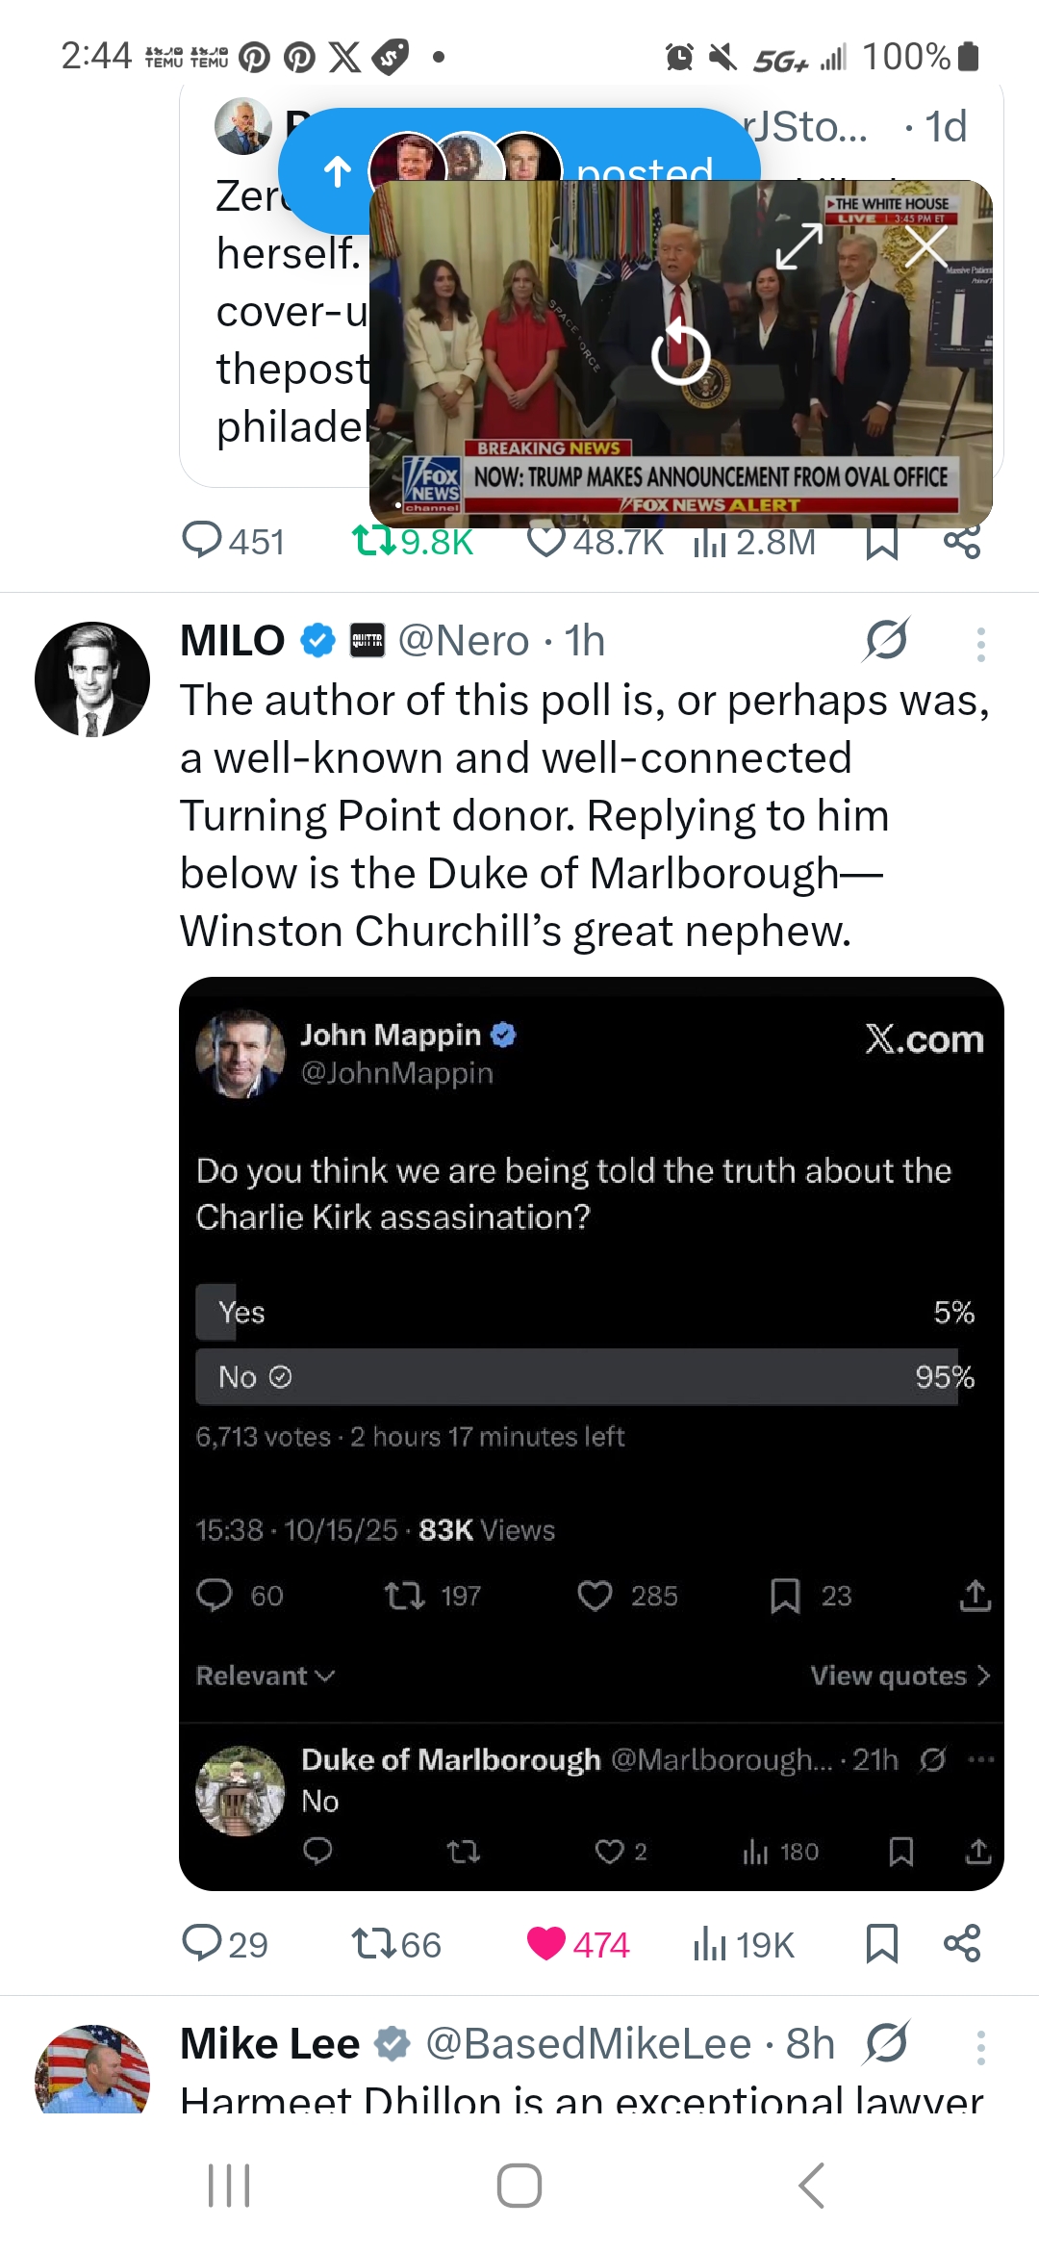Share MILO's post
Screen dimensions: 1039x2252
[x=962, y=1944]
